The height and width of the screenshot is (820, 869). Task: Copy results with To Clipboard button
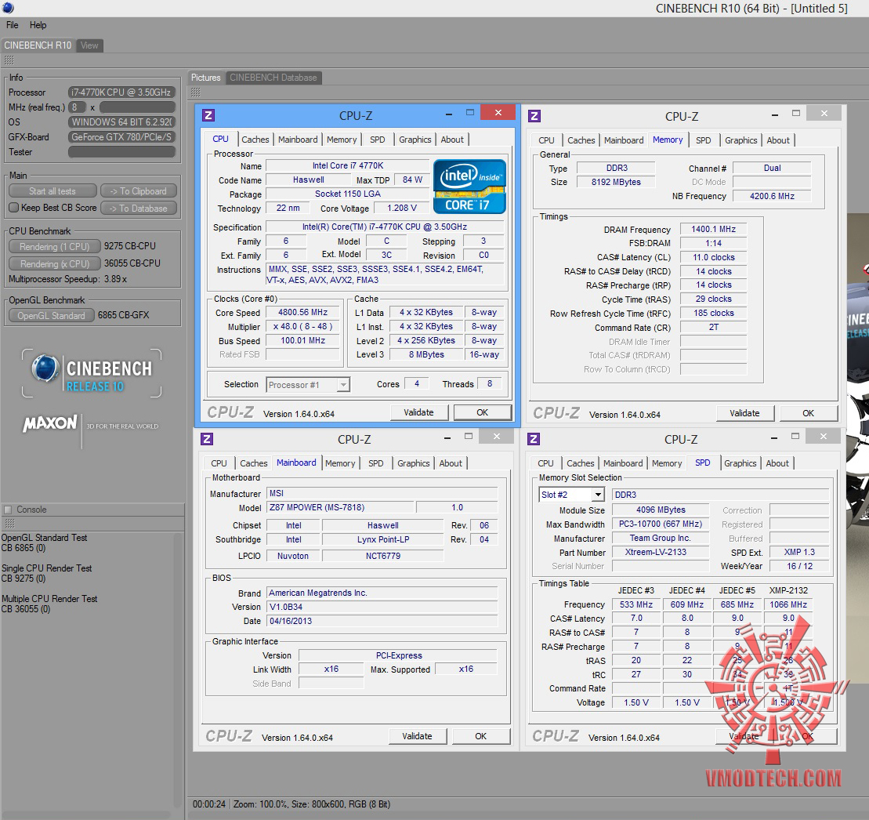(x=138, y=191)
